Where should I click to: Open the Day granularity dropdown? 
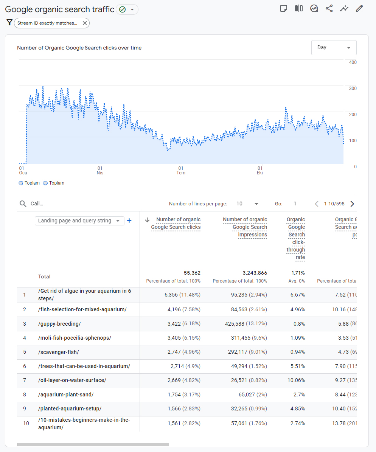point(334,48)
